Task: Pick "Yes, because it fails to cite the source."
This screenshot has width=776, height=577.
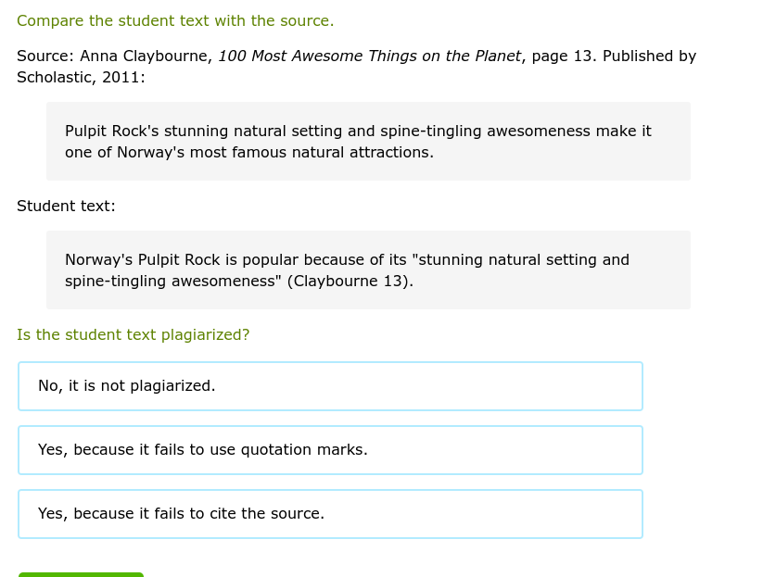Action: (330, 513)
